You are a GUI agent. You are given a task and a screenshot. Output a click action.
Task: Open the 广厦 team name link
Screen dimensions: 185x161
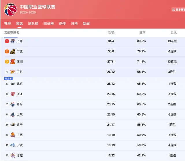(x=20, y=51)
